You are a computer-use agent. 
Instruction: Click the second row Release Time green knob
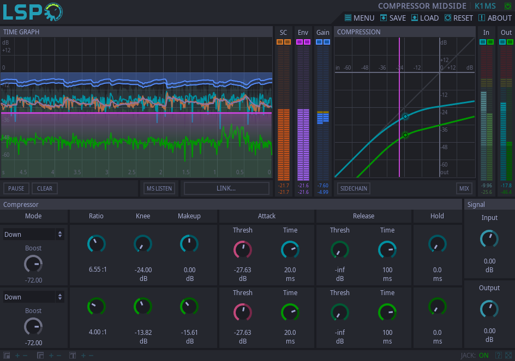click(x=387, y=313)
